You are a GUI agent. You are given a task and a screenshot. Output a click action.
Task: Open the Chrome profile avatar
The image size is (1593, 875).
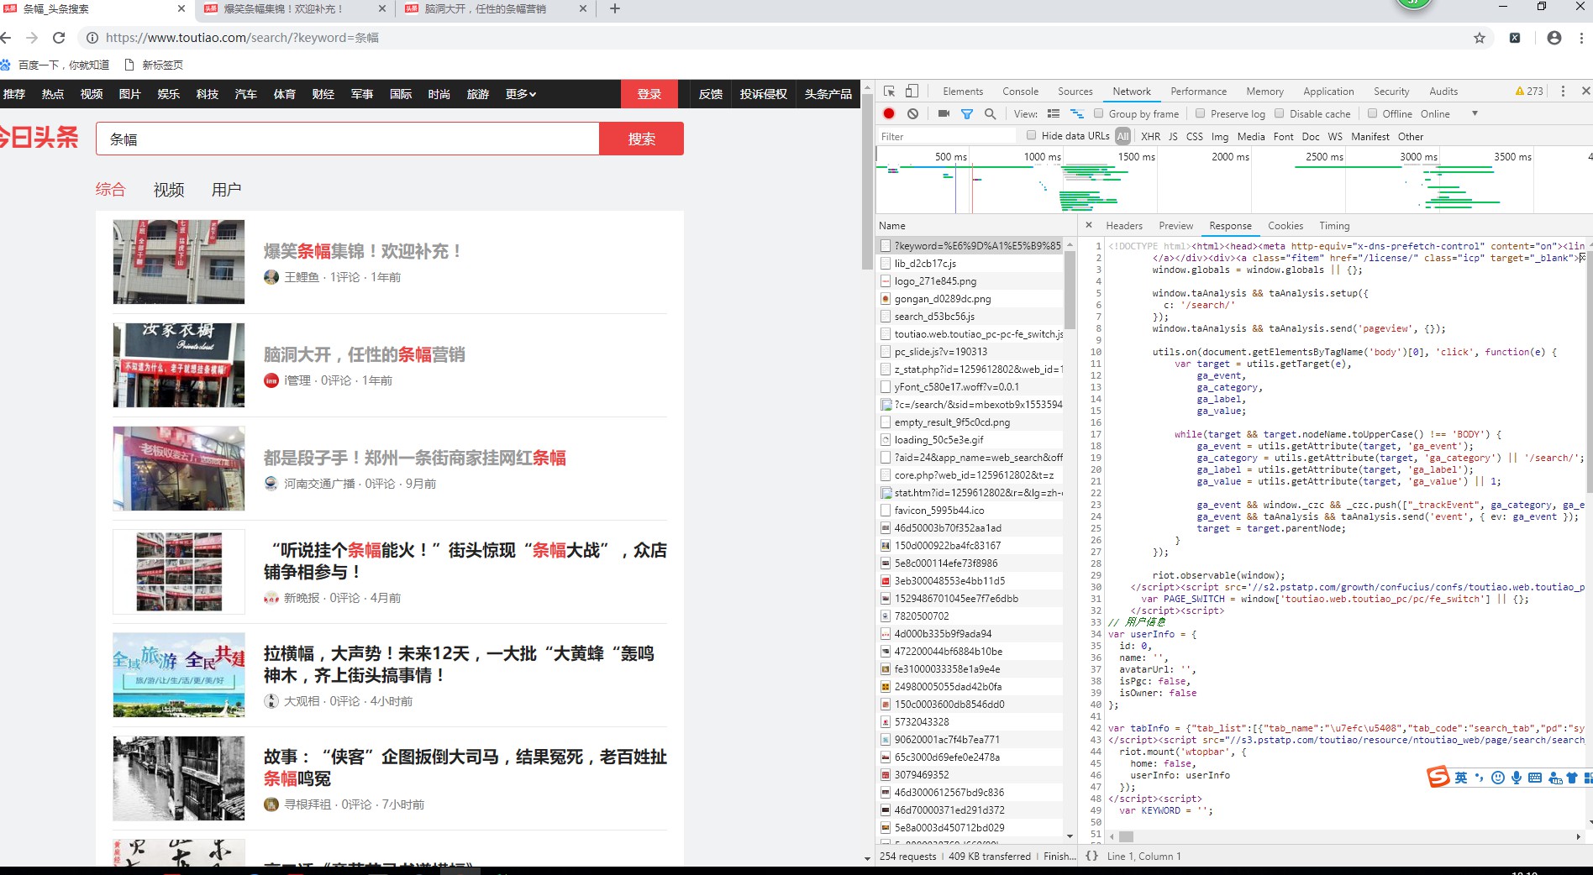click(1554, 38)
